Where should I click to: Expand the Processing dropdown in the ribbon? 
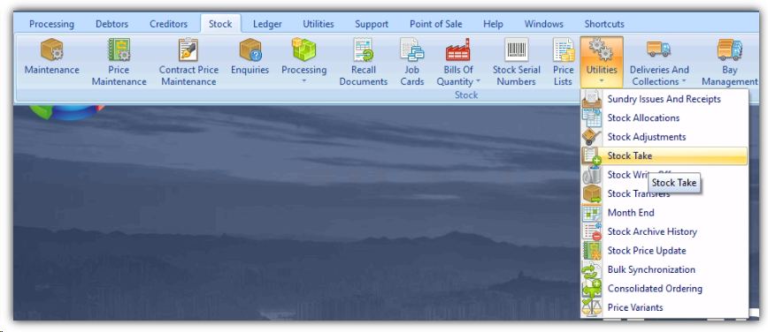coord(303,62)
